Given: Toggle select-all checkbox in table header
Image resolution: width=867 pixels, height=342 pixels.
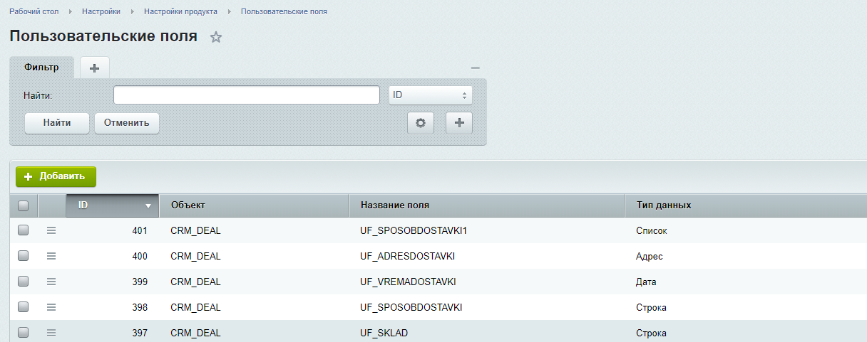Looking at the screenshot, I should point(23,205).
